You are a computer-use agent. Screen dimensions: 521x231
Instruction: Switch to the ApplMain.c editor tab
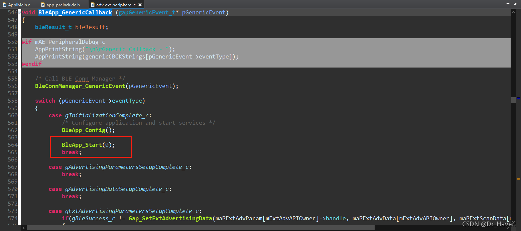tap(17, 5)
